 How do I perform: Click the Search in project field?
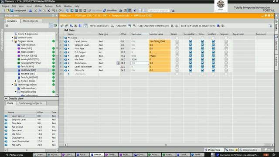pyautogui.click(x=159, y=10)
